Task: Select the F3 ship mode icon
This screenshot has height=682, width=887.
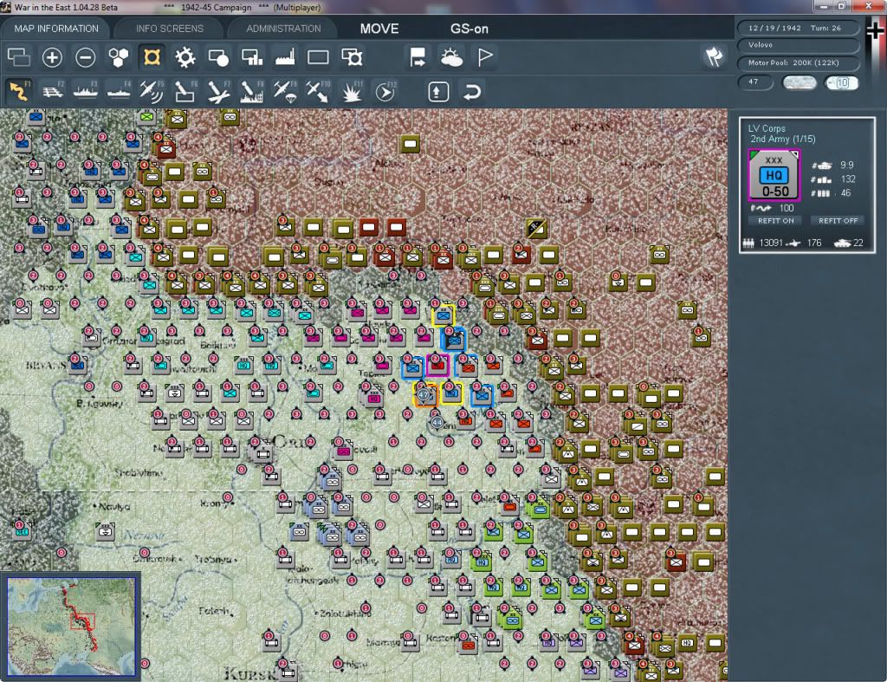Action: point(86,91)
